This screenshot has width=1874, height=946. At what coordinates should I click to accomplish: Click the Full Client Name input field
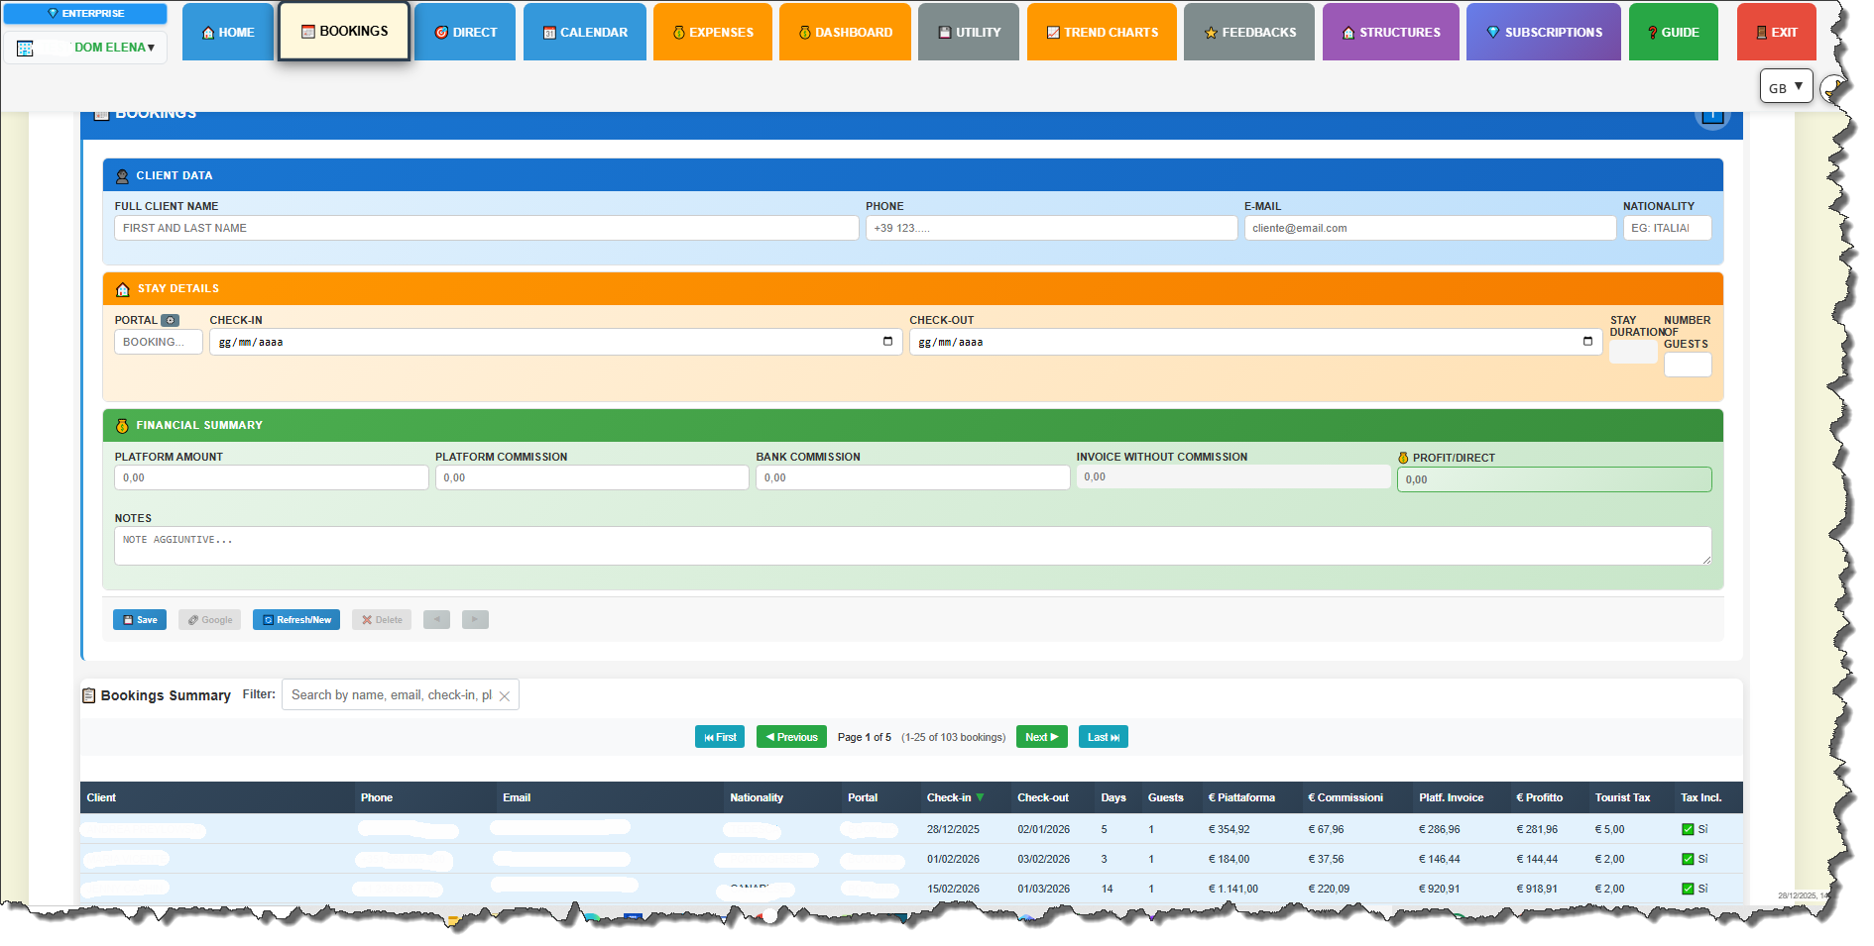tap(486, 229)
